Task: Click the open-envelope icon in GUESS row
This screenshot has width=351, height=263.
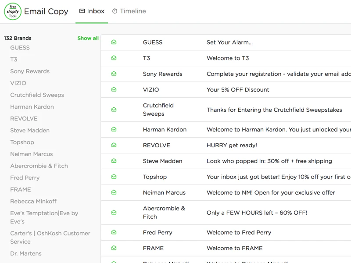Action: click(114, 42)
